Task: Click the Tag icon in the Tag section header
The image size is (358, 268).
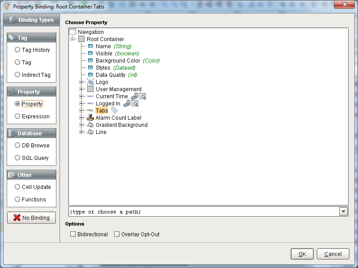Action: 11,38
